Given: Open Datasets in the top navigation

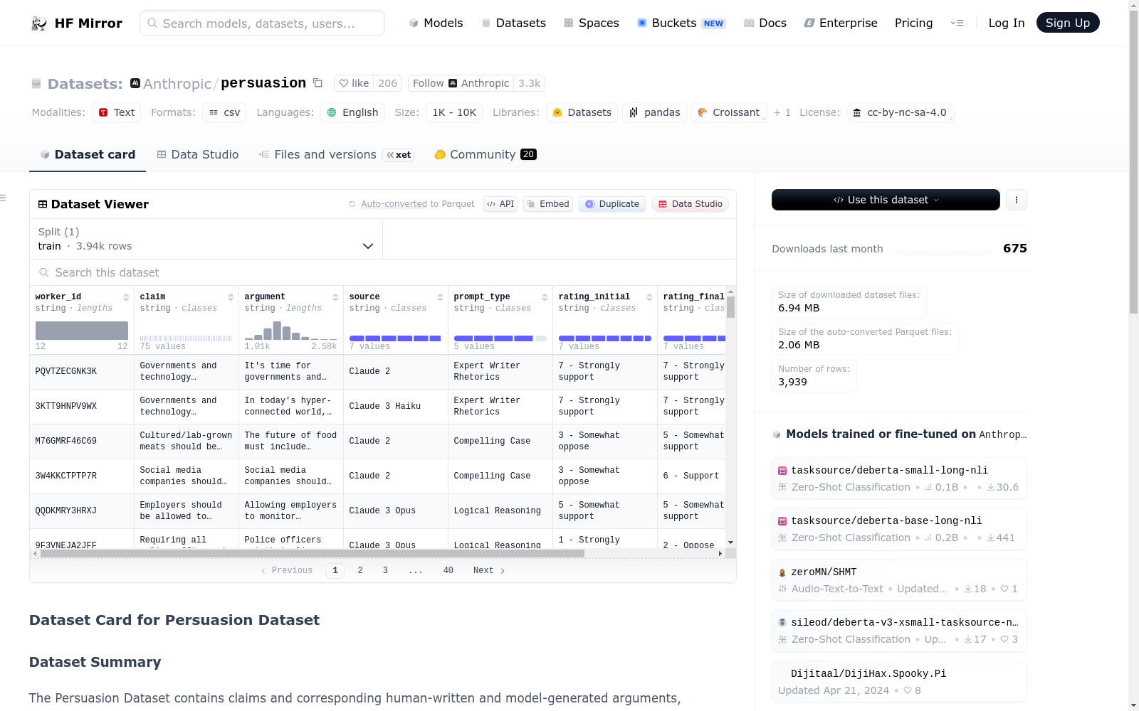Looking at the screenshot, I should (x=513, y=23).
